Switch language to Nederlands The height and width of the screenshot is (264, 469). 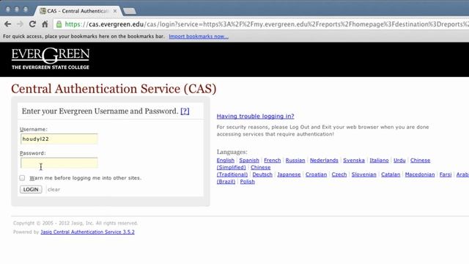point(324,161)
